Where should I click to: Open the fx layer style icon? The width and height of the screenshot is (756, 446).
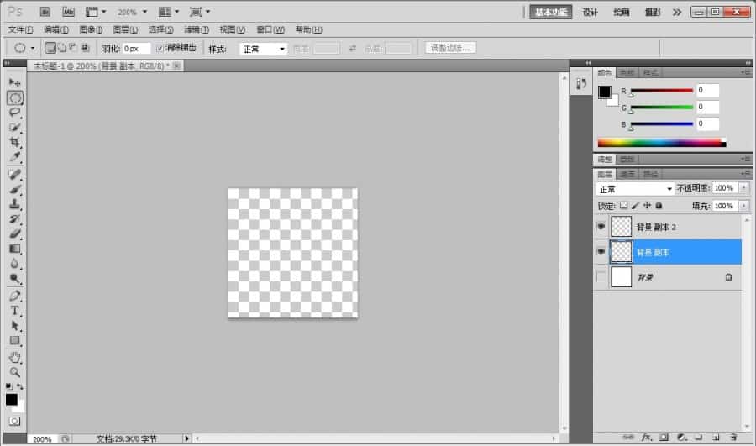pos(647,438)
